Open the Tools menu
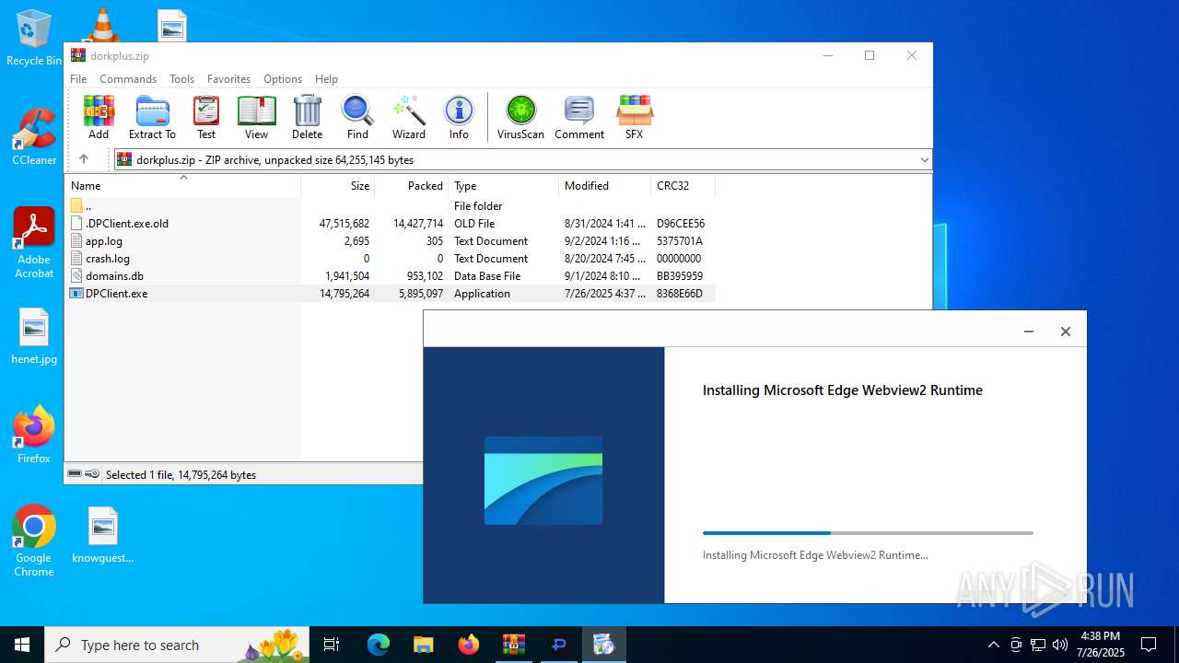Image resolution: width=1179 pixels, height=663 pixels. point(181,79)
